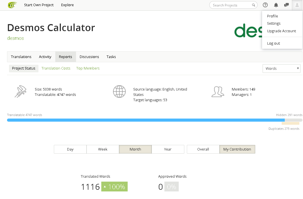Click the search magnifier icon
The height and width of the screenshot is (199, 303).
pos(253,5)
